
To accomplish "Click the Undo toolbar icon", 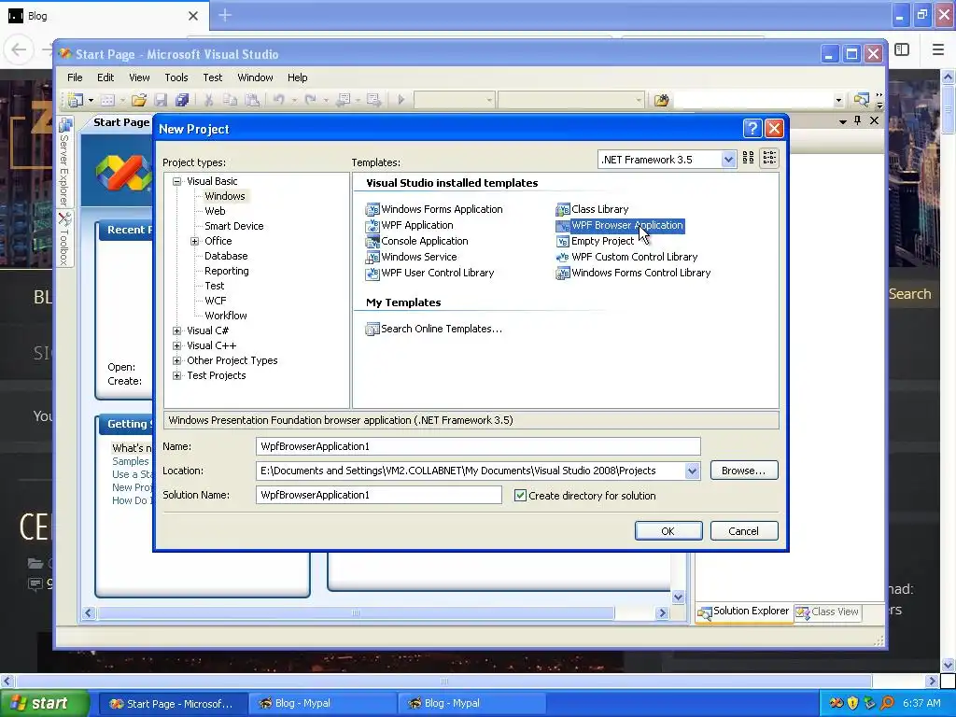I will [x=278, y=99].
